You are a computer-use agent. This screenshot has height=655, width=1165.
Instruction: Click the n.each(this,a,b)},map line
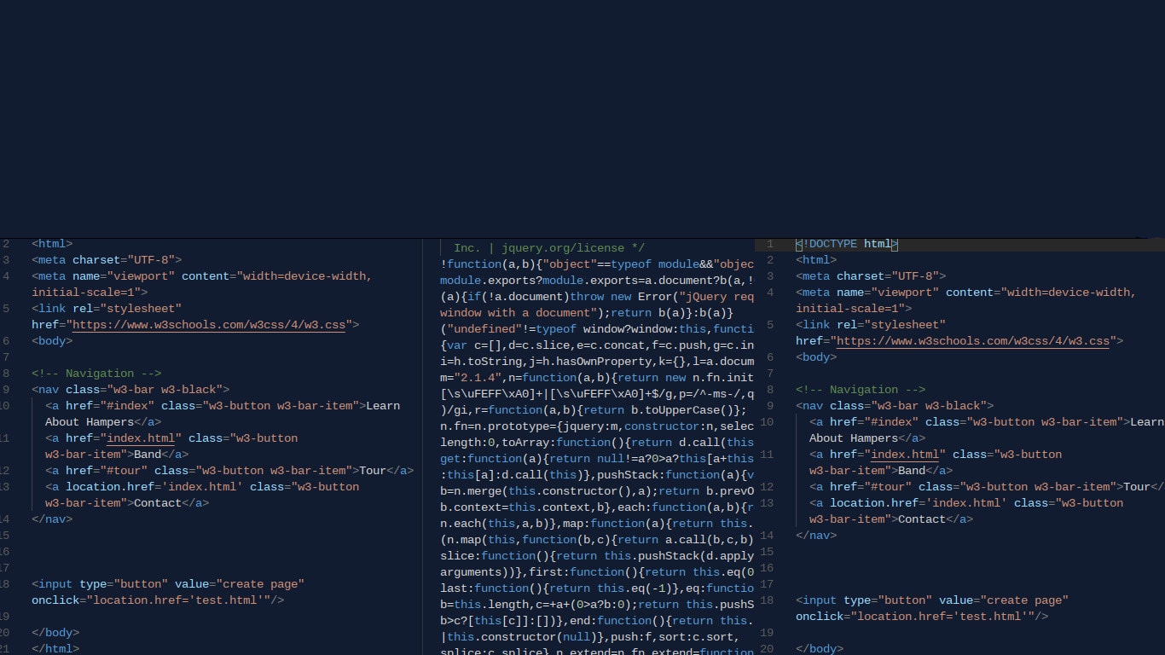(x=597, y=524)
